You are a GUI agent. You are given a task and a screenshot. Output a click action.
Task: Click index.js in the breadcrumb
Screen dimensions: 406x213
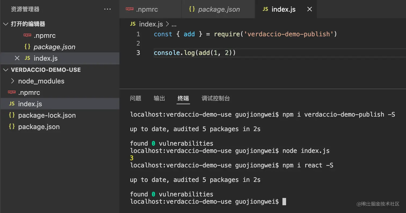click(x=151, y=24)
